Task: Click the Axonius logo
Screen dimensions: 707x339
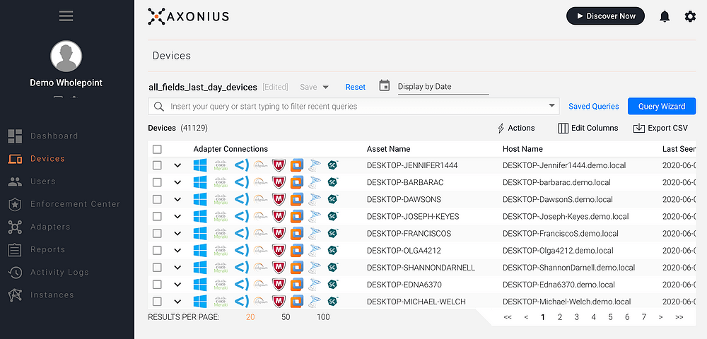Action: (189, 16)
